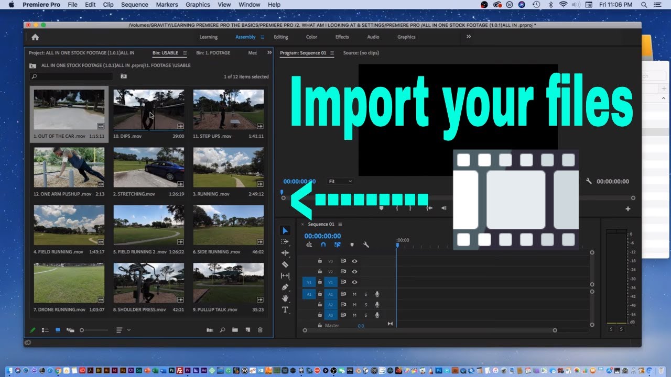Select the Hand tool

(285, 298)
